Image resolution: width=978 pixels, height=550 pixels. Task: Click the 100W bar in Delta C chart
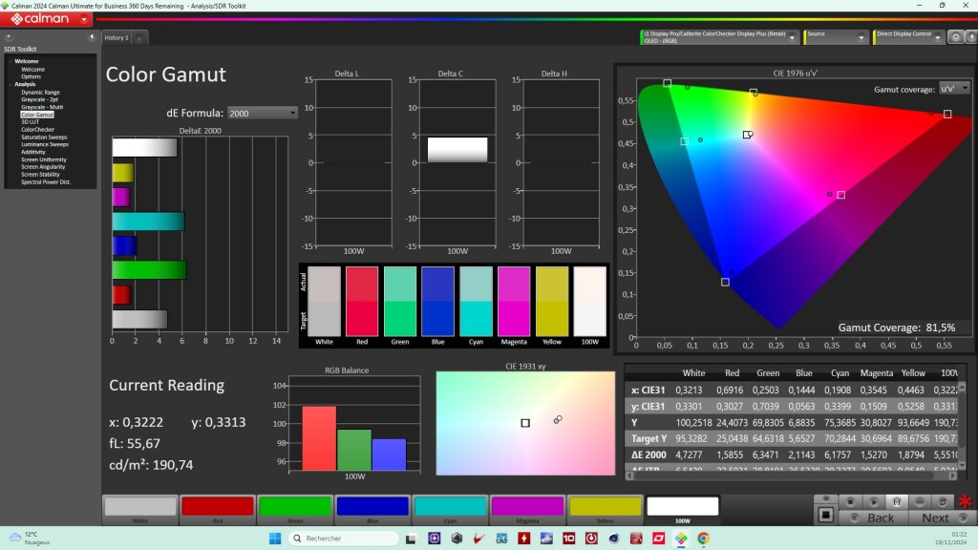[457, 150]
